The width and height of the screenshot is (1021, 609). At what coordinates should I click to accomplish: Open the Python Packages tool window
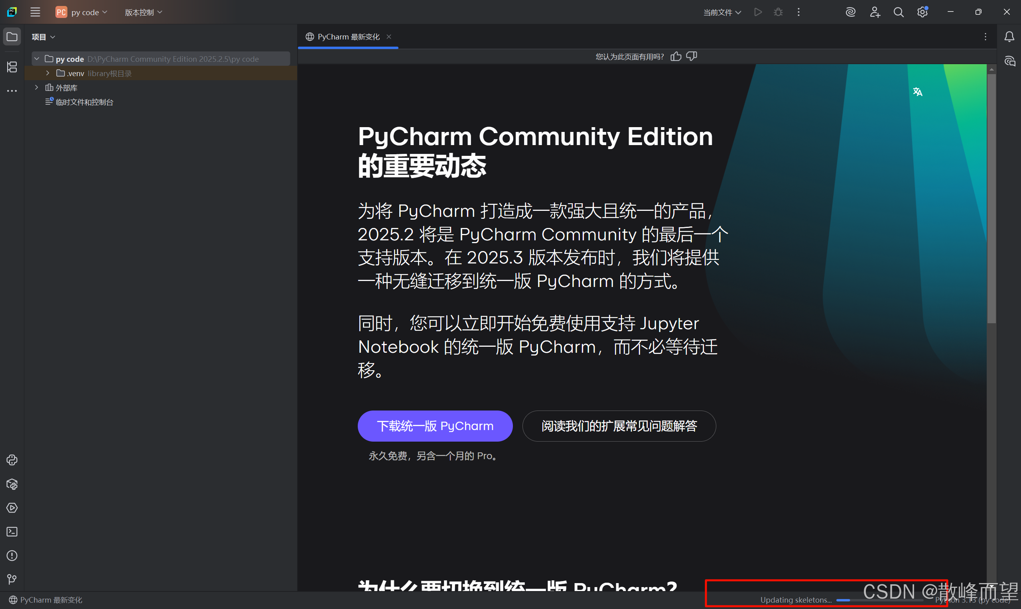click(x=12, y=484)
